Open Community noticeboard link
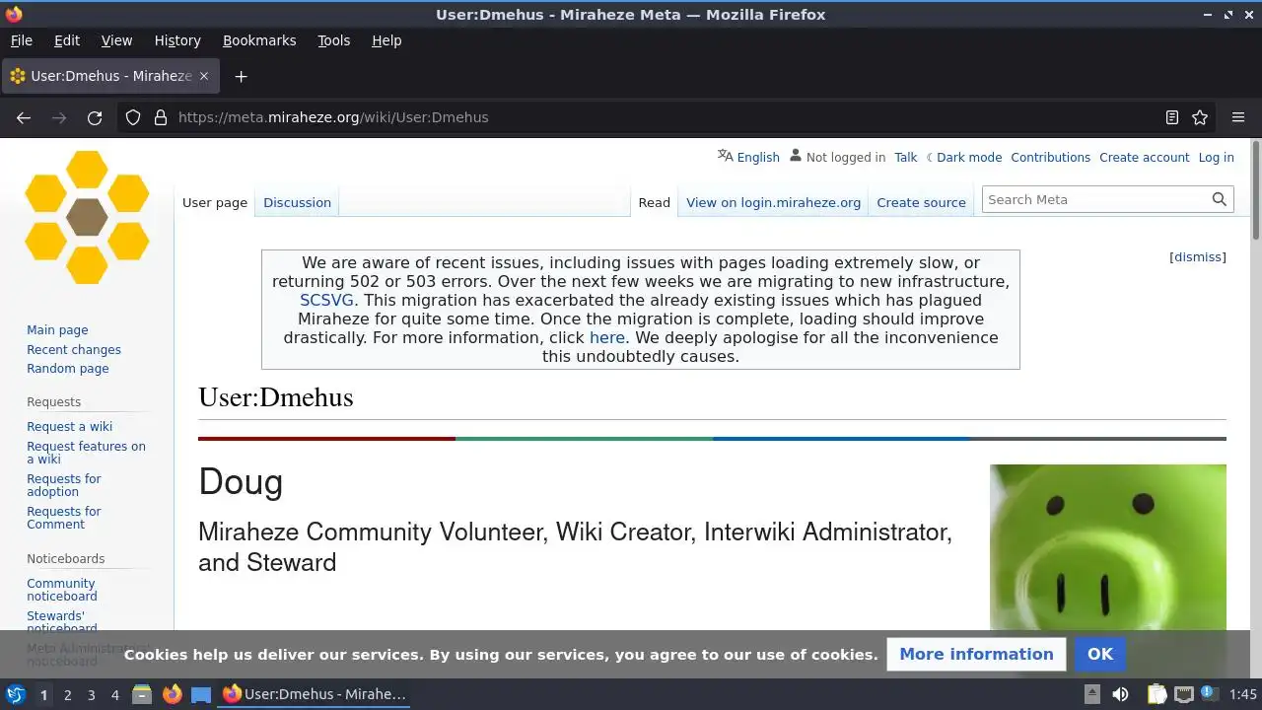The height and width of the screenshot is (710, 1262). (61, 590)
